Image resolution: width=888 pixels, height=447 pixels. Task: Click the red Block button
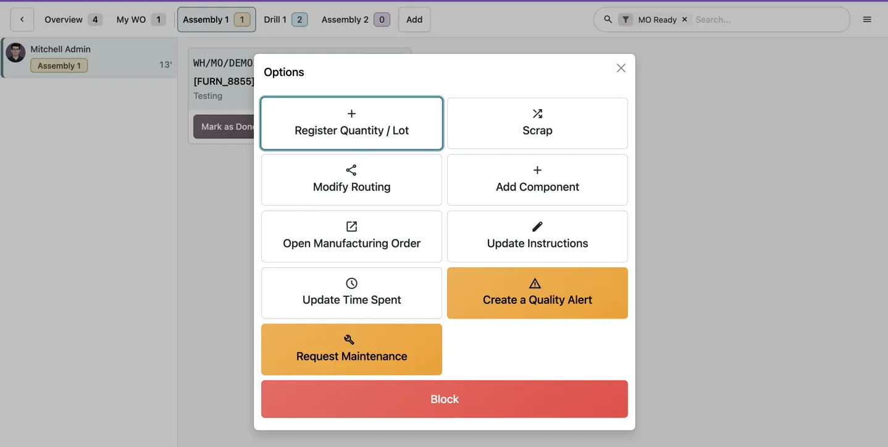[x=445, y=399]
